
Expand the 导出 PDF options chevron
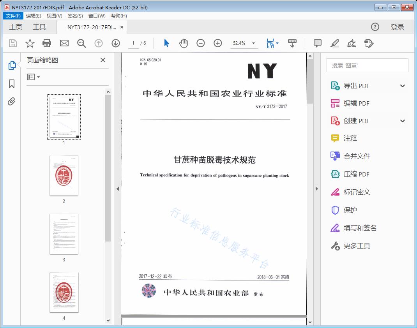click(x=402, y=85)
